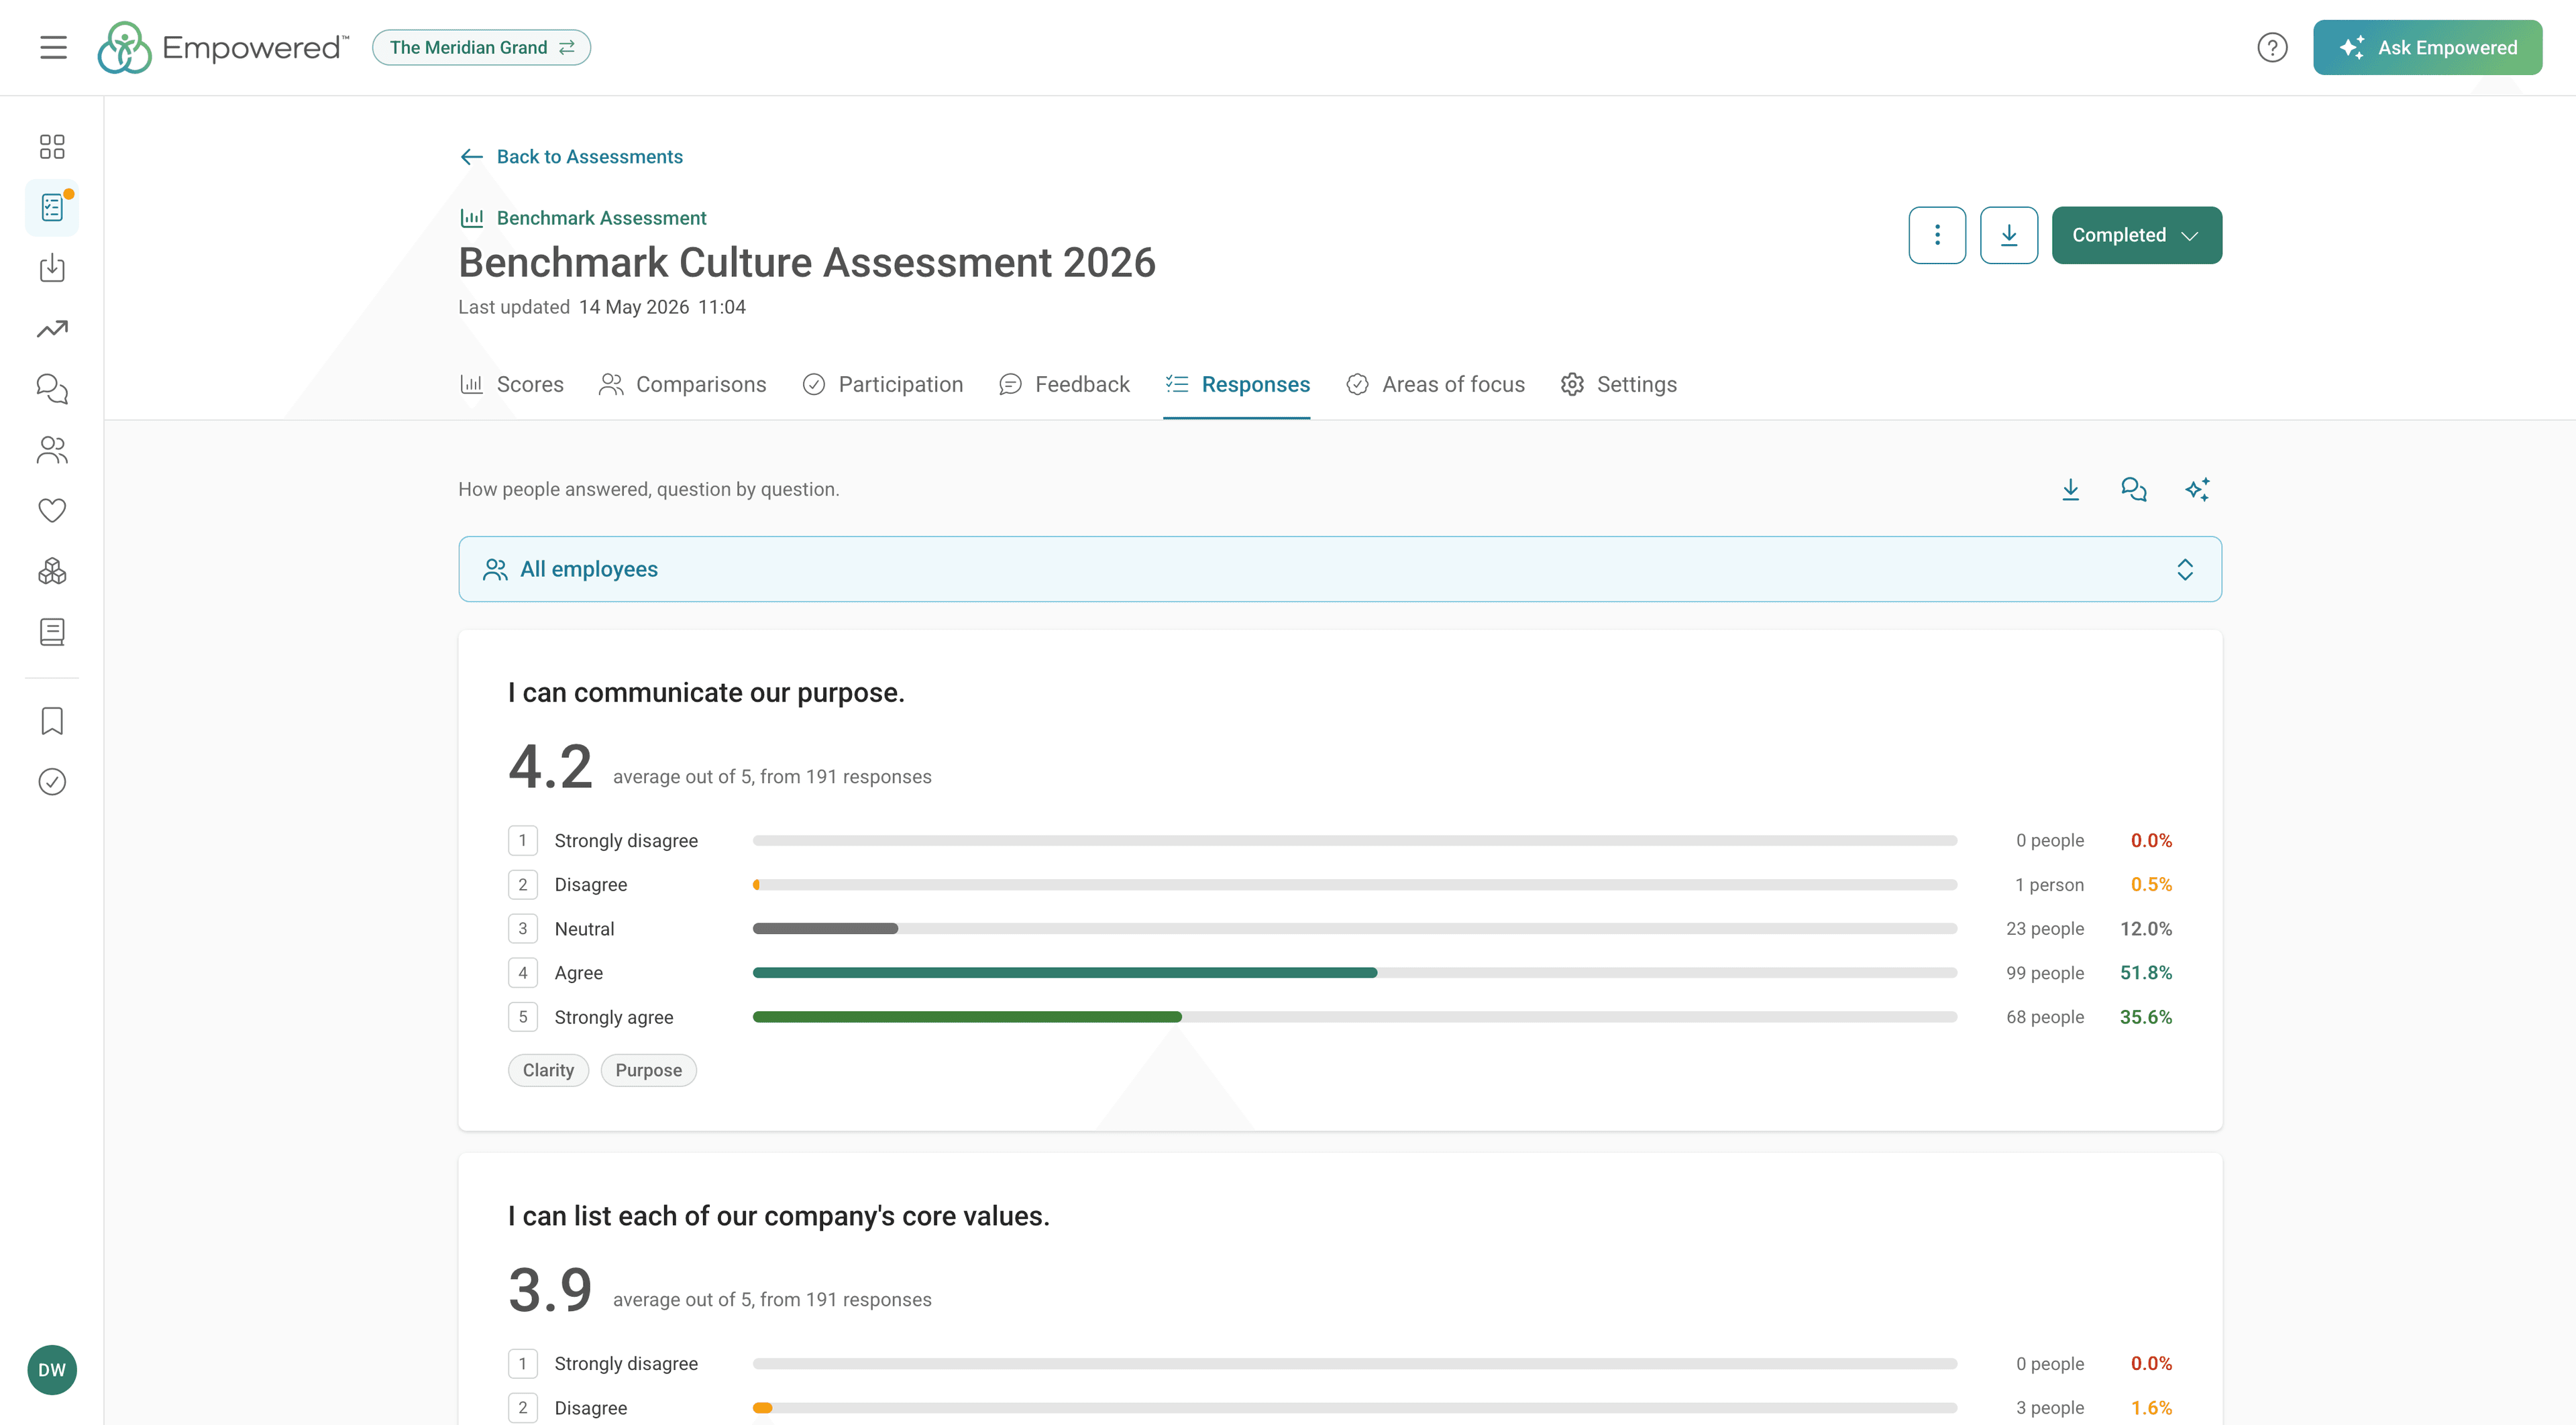The image size is (2576, 1425).
Task: Open the check circle icon in sidebar
Action: click(52, 781)
